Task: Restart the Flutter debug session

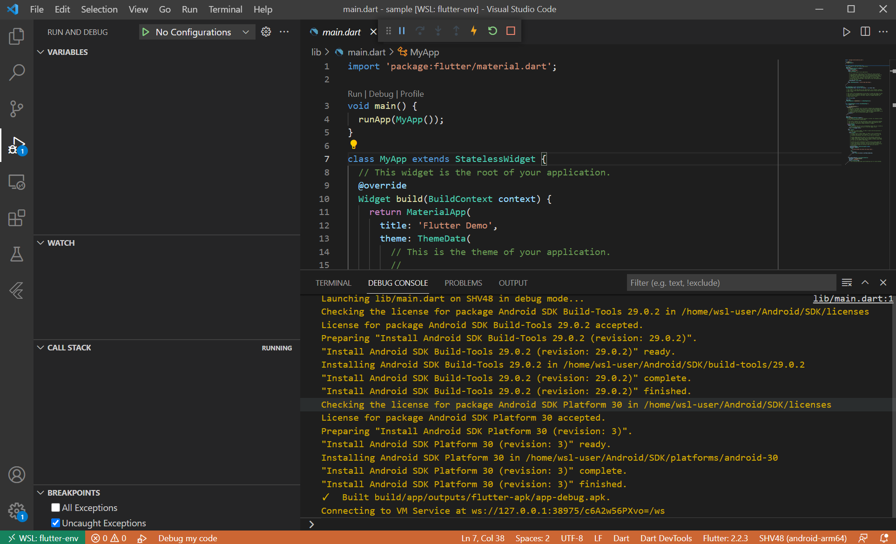Action: point(492,31)
